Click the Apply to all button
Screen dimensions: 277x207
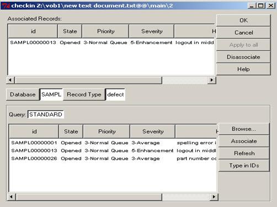click(x=243, y=45)
